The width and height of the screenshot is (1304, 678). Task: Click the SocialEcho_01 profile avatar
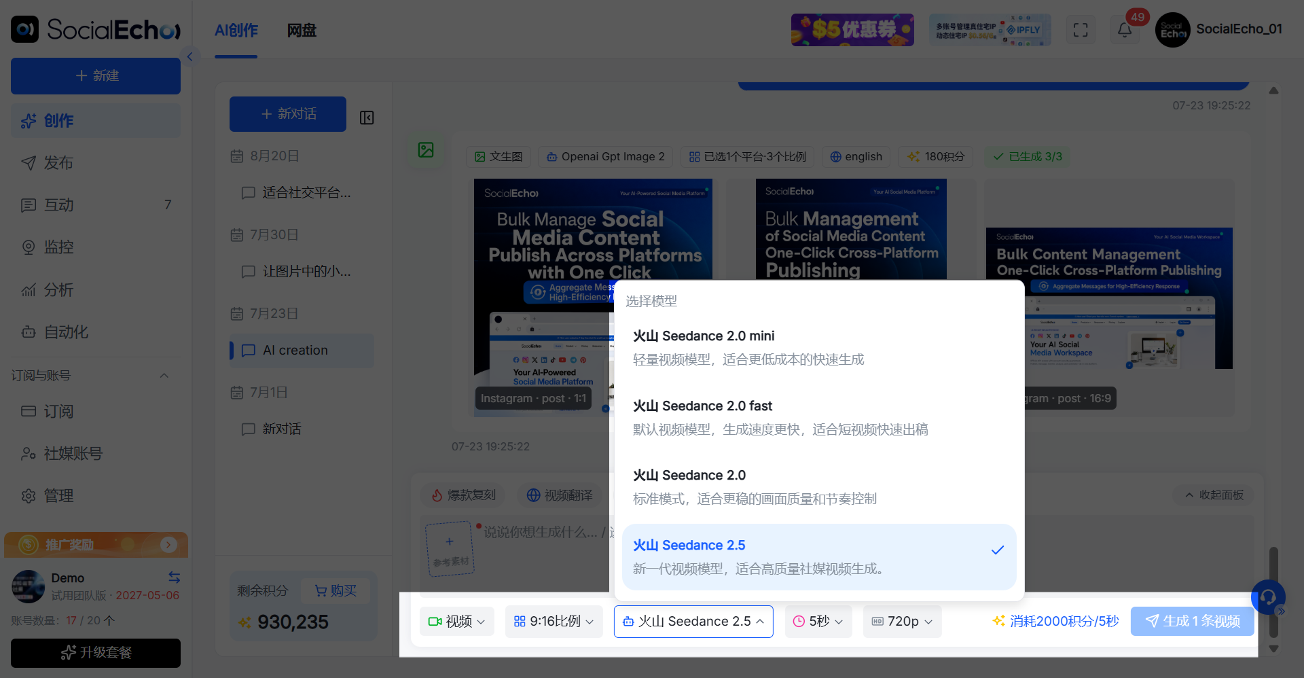click(1173, 30)
